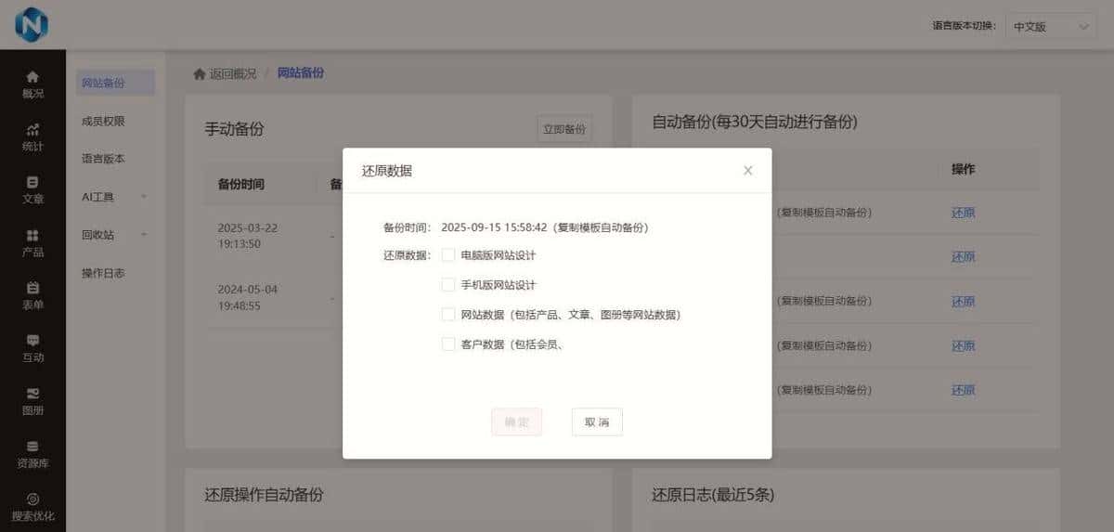Select 操作日志 in the submenu
Screen dimensions: 1114x532
click(103, 273)
